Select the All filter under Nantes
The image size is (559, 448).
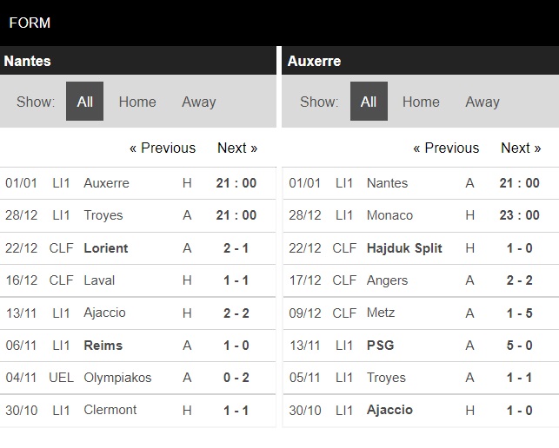pos(85,101)
